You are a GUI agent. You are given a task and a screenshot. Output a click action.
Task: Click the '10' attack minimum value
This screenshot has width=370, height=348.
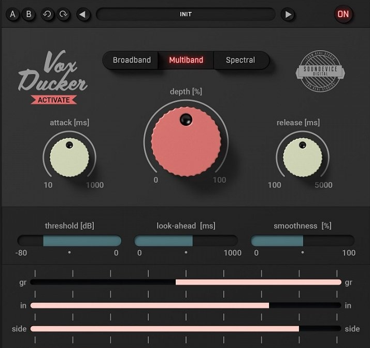(x=48, y=185)
